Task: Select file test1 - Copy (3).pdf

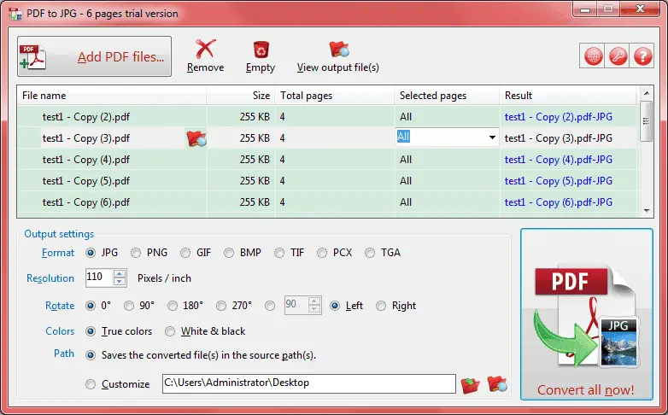Action: (x=86, y=138)
